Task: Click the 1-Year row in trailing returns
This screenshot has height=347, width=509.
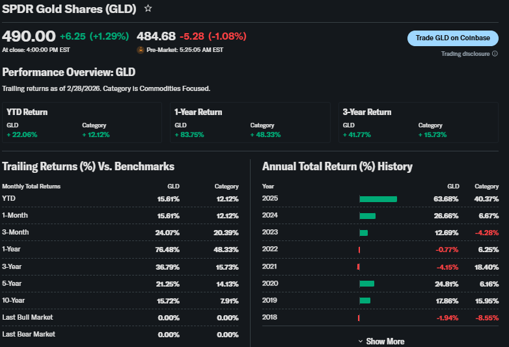Action: tap(120, 249)
